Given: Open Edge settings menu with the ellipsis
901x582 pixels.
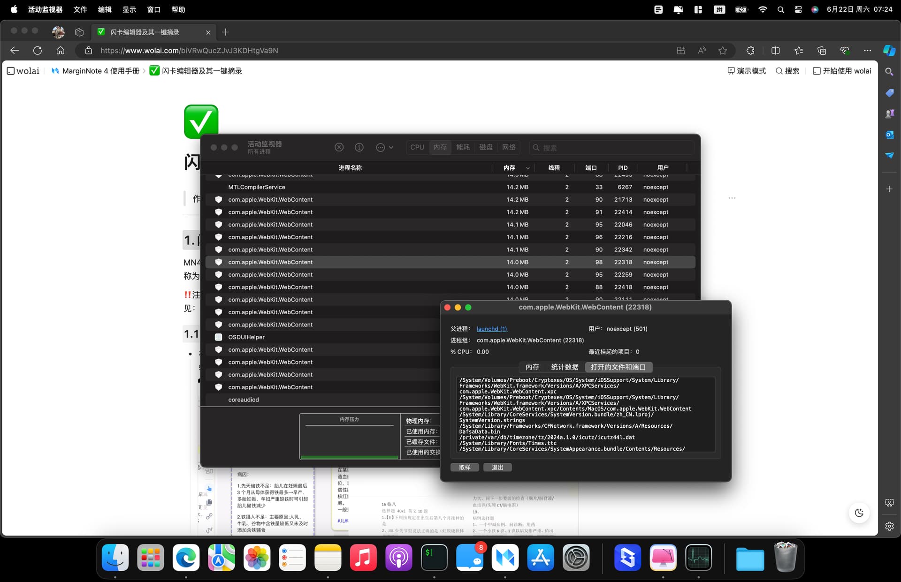Looking at the screenshot, I should pyautogui.click(x=867, y=50).
